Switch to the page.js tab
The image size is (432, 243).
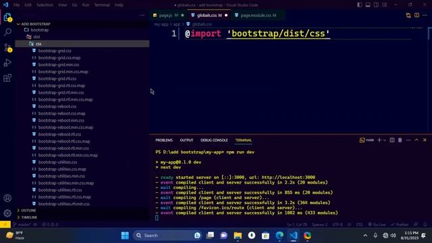168,16
